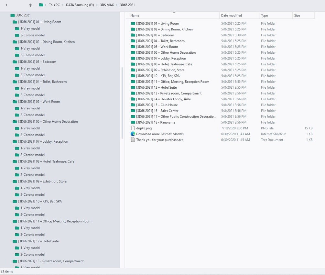This screenshot has height=275, width=325.
Task: Click folder icon of 12 – Hotel Suite in file list
Action: coord(133,87)
